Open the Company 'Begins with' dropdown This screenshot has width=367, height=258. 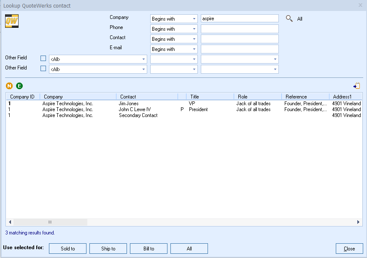[x=174, y=19]
